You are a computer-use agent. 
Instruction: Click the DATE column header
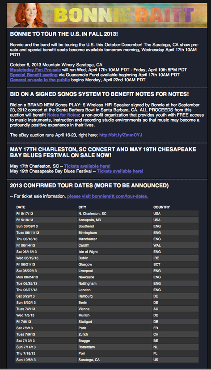(21, 207)
